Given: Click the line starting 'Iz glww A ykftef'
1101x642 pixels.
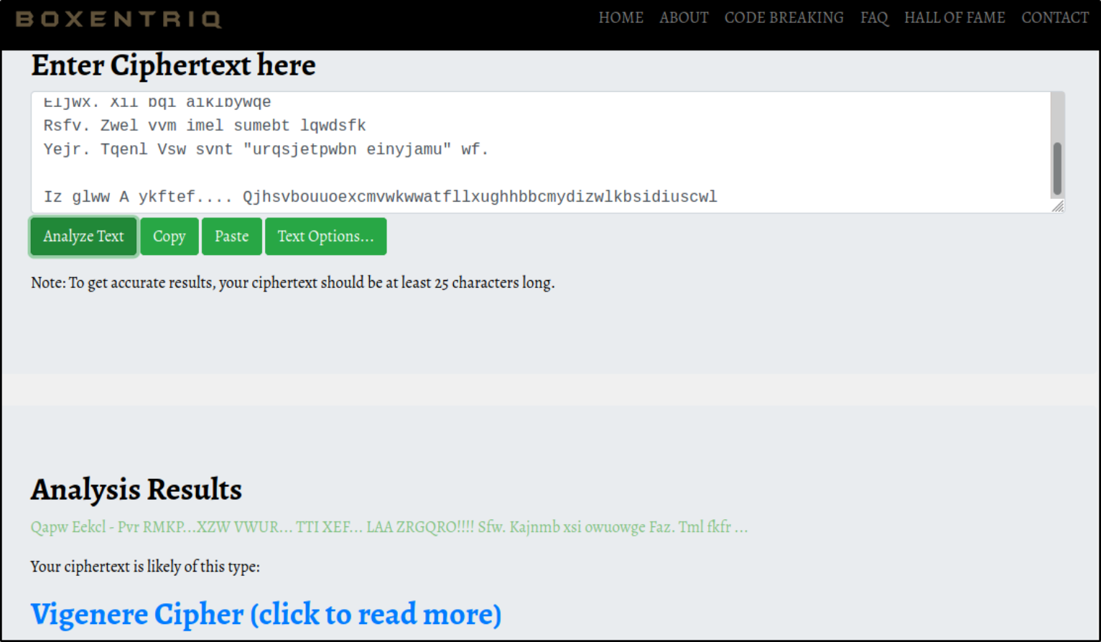Looking at the screenshot, I should click(x=380, y=197).
